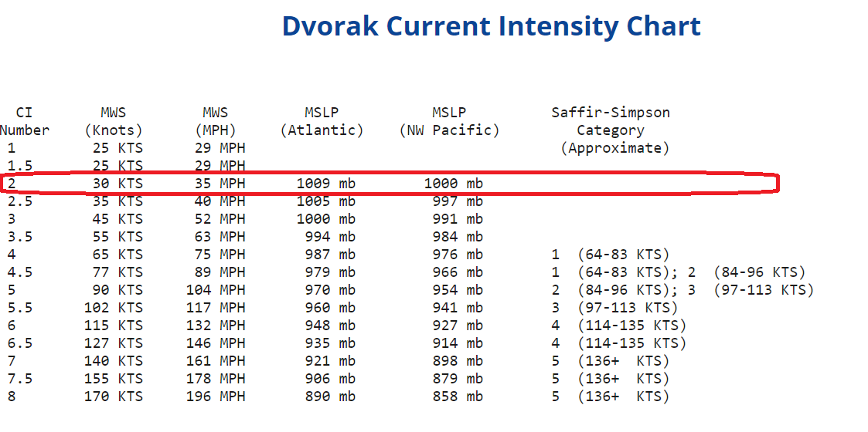The height and width of the screenshot is (432, 868).
Task: Select the 40 MPH value
Action: [220, 201]
